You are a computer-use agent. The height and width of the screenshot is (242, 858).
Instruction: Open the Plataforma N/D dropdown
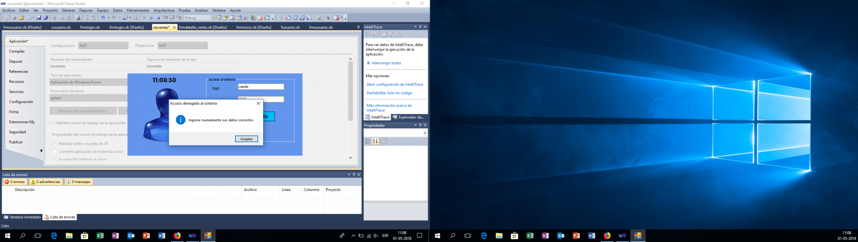point(182,45)
